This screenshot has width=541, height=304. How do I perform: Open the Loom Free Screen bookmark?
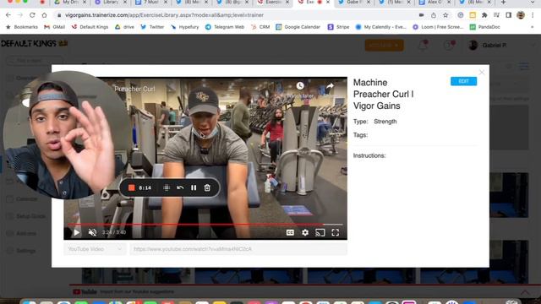[x=438, y=27]
